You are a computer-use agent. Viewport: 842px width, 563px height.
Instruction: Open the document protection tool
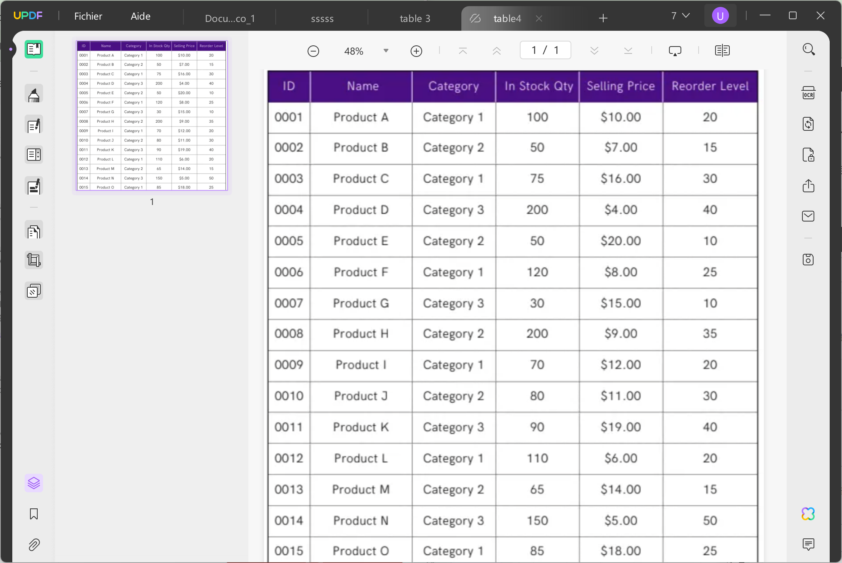pos(808,155)
